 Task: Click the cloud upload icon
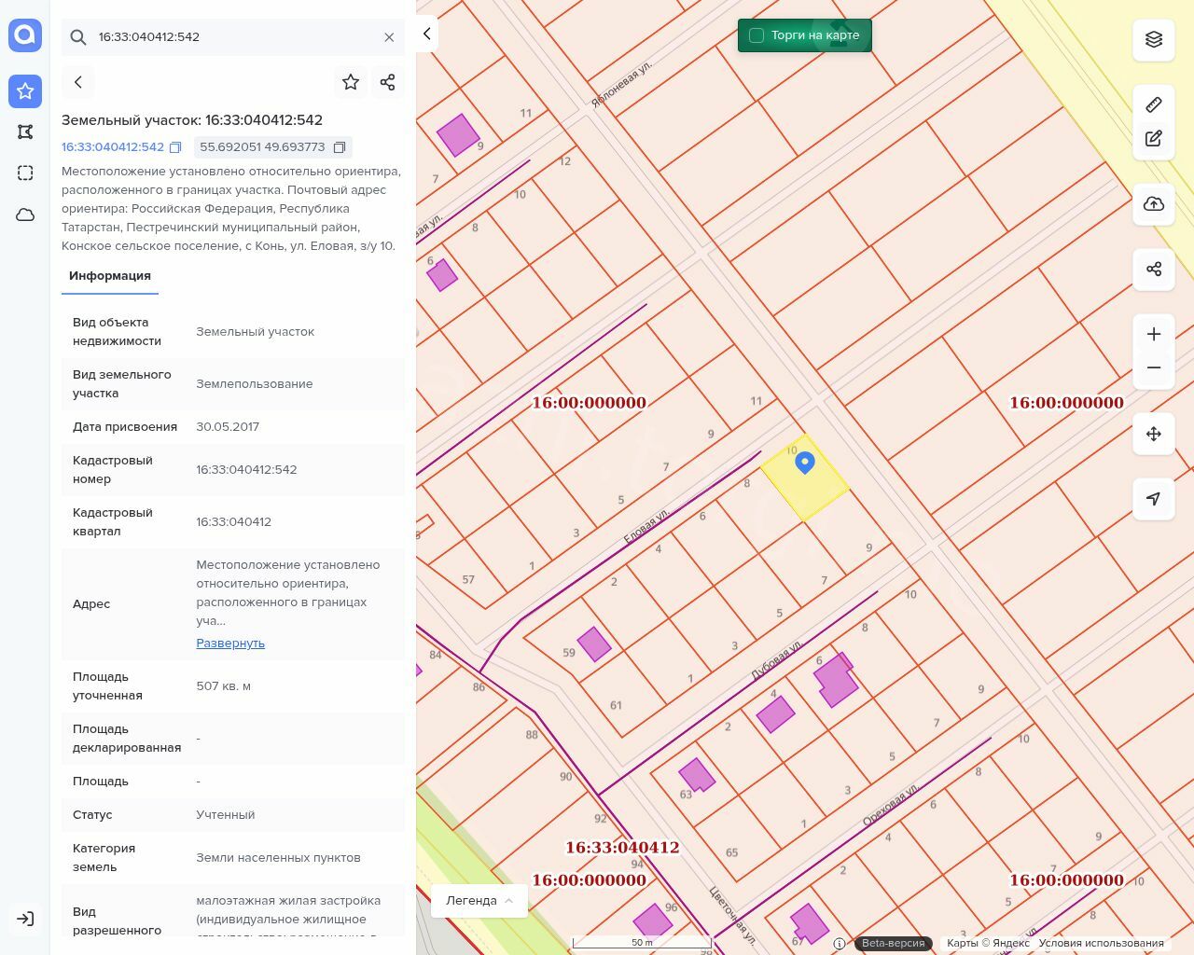1153,204
